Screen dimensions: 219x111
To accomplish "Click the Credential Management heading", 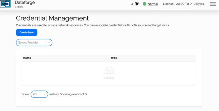I will click(x=52, y=18).
